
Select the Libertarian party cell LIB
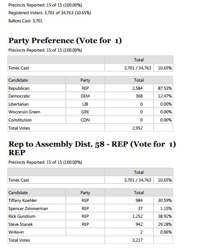[x=85, y=104]
